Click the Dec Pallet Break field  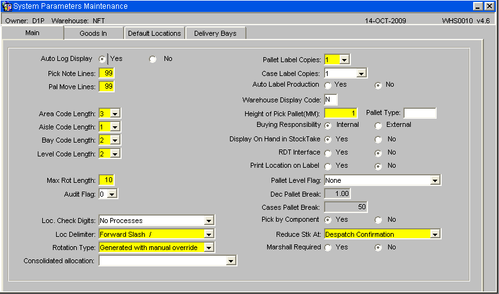pyautogui.click(x=338, y=193)
